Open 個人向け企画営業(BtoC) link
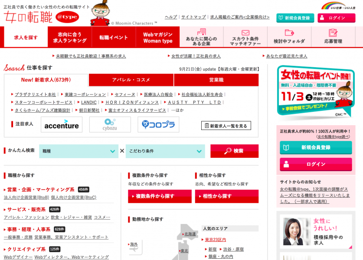363x260 pixels. point(74,197)
